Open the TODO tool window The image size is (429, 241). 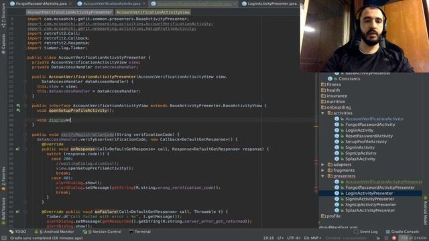[x=18, y=232]
